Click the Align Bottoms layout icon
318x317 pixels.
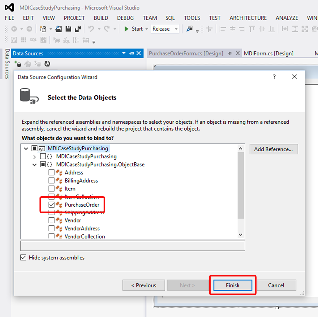point(272,29)
